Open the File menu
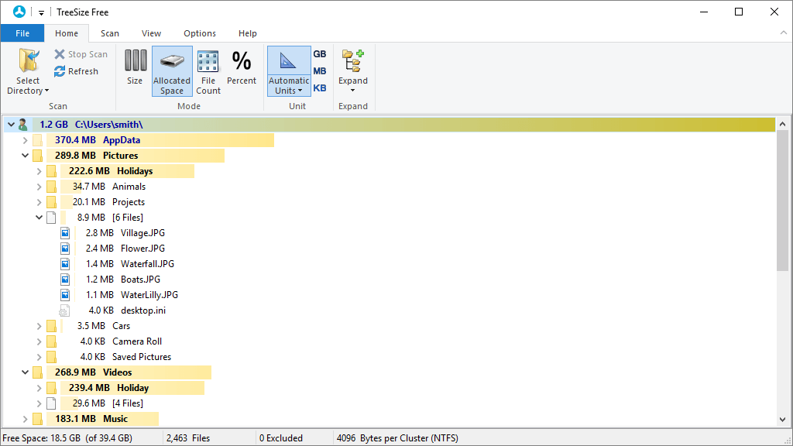Image resolution: width=793 pixels, height=446 pixels. (x=22, y=33)
